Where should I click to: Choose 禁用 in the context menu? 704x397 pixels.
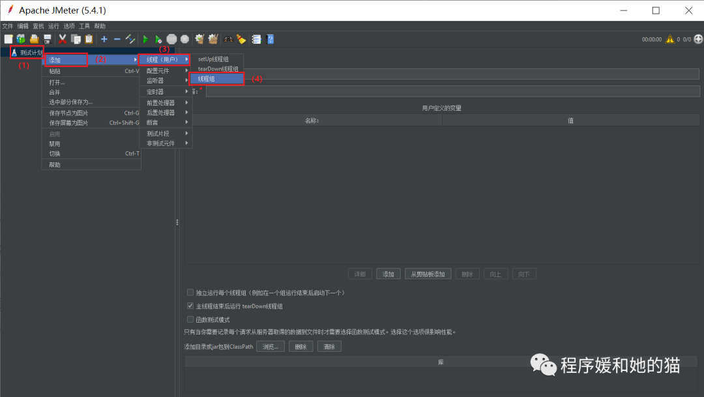point(91,143)
